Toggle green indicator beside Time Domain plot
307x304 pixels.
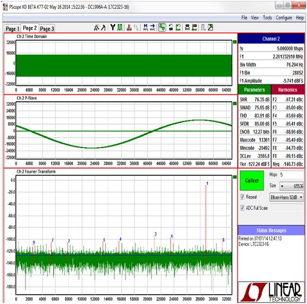pos(234,42)
